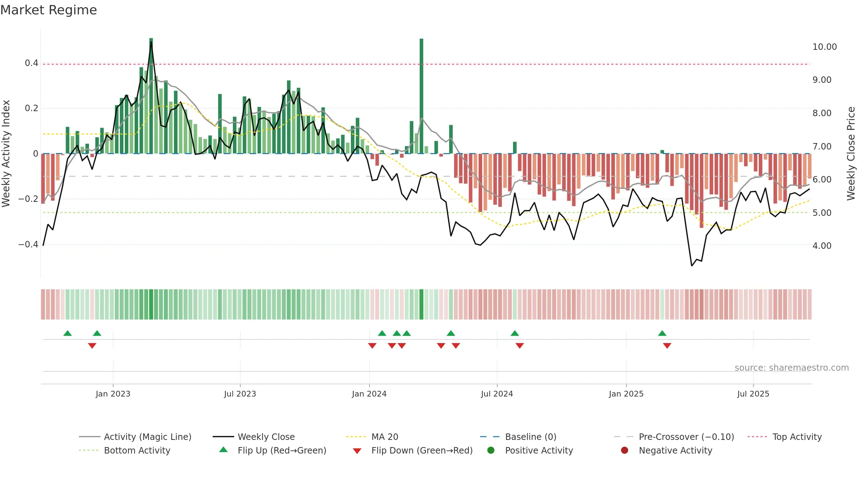861x484 pixels.
Task: Click the Negative Activity legend label
Action: coord(676,450)
